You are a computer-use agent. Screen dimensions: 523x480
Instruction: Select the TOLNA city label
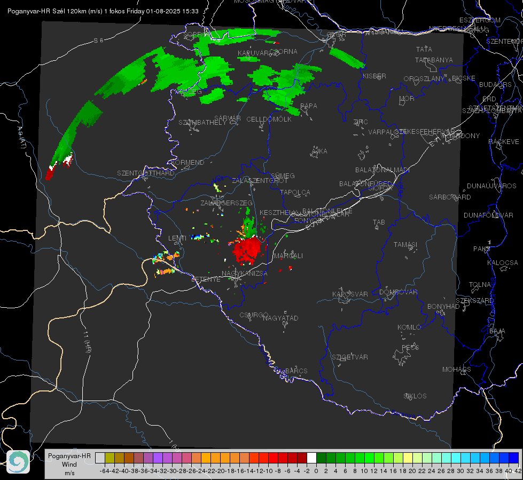point(480,284)
